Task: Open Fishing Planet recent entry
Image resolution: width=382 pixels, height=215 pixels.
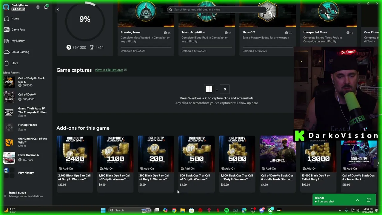Action: coord(26,127)
